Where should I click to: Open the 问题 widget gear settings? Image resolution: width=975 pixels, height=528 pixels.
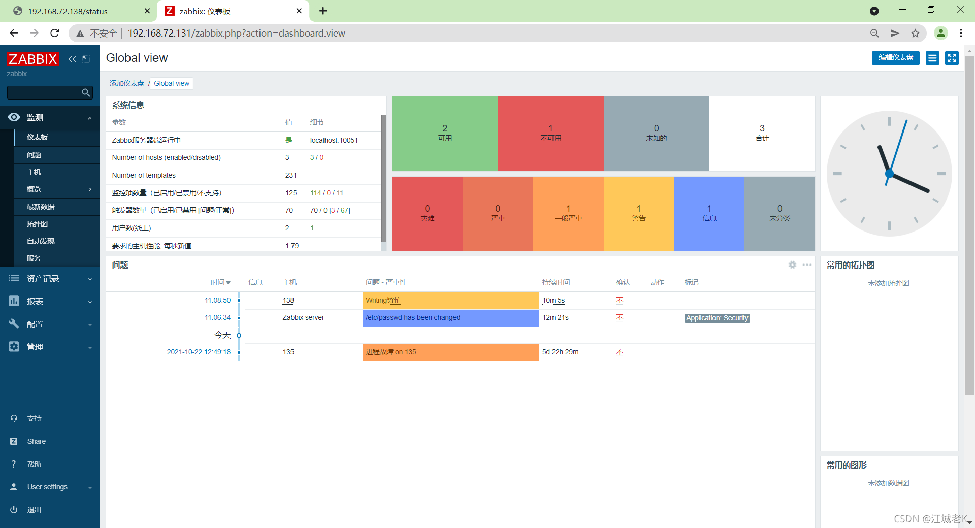792,265
